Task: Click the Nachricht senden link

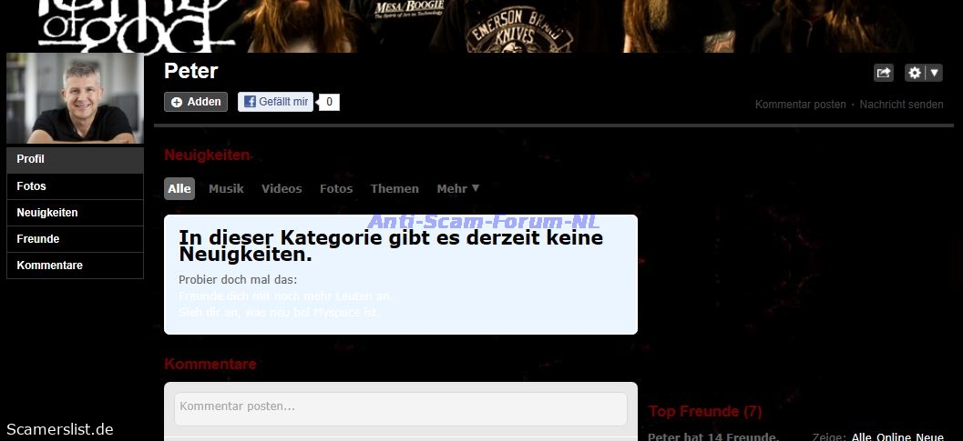Action: click(x=901, y=105)
